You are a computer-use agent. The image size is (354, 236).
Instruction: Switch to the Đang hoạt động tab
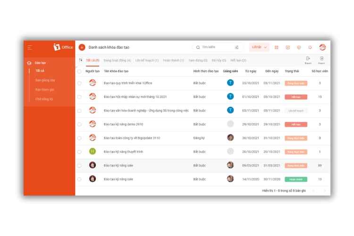(x=117, y=60)
